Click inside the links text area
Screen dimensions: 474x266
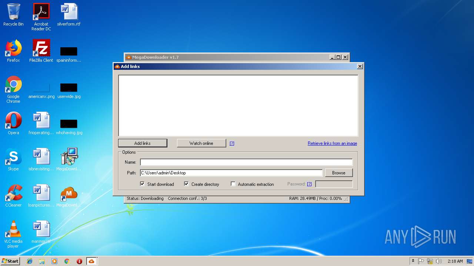(x=238, y=106)
